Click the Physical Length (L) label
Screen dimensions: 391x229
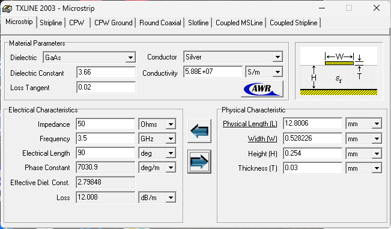tap(250, 124)
